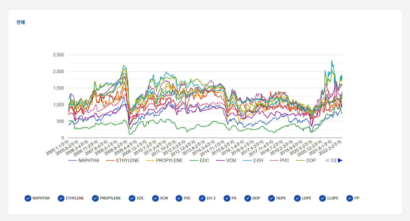Uncheck the HDPE checkbox
The image size is (410, 221).
[x=271, y=198]
